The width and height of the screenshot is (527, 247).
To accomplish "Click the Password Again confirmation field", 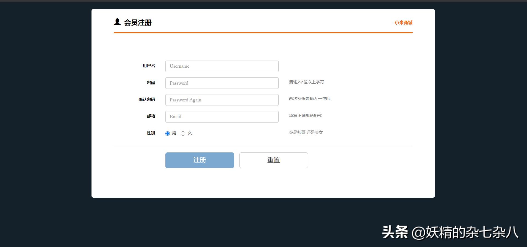I will (221, 100).
